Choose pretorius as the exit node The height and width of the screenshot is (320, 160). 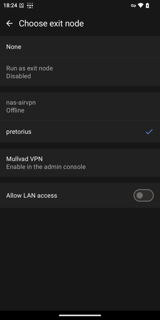[x=80, y=132]
